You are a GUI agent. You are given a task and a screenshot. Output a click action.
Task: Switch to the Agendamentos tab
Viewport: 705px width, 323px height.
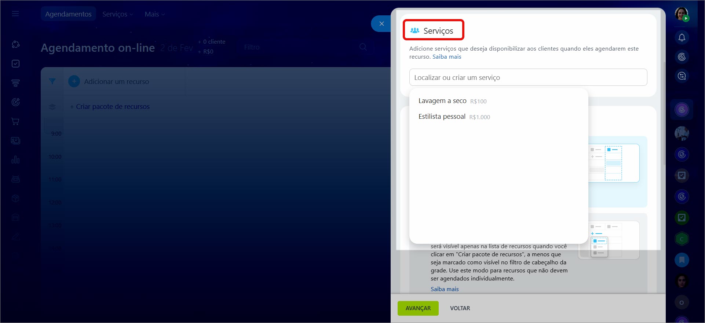[x=68, y=14]
